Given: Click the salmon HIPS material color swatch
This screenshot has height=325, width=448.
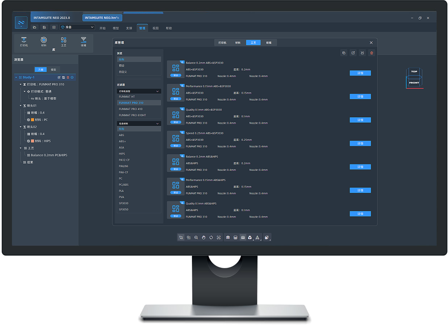Looking at the screenshot, I should [33, 141].
